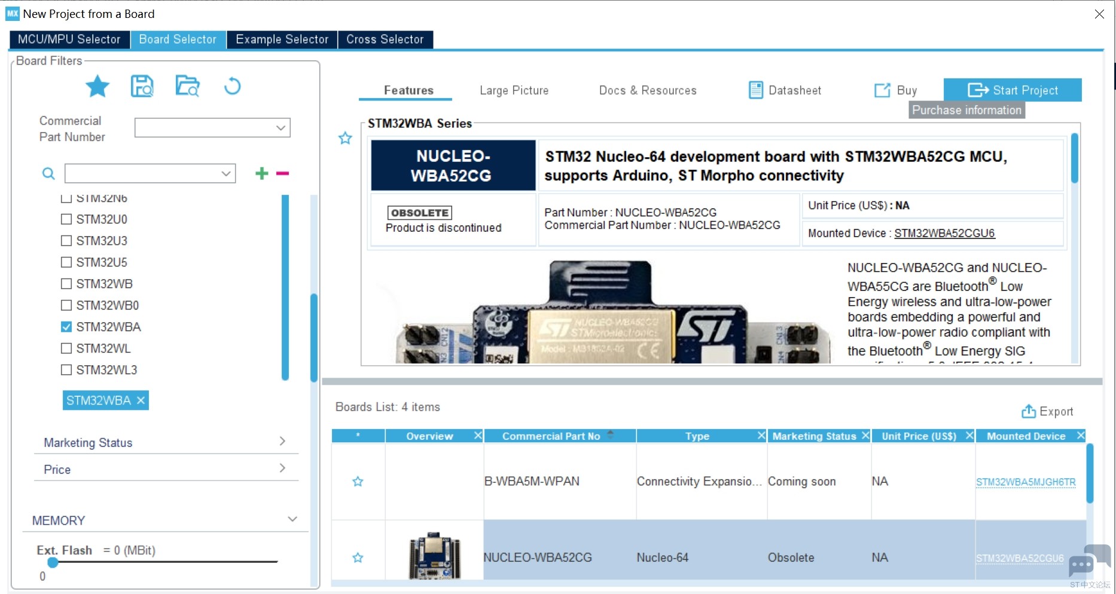Enable the STM32U3 series checkbox
Image resolution: width=1116 pixels, height=594 pixels.
(x=66, y=241)
